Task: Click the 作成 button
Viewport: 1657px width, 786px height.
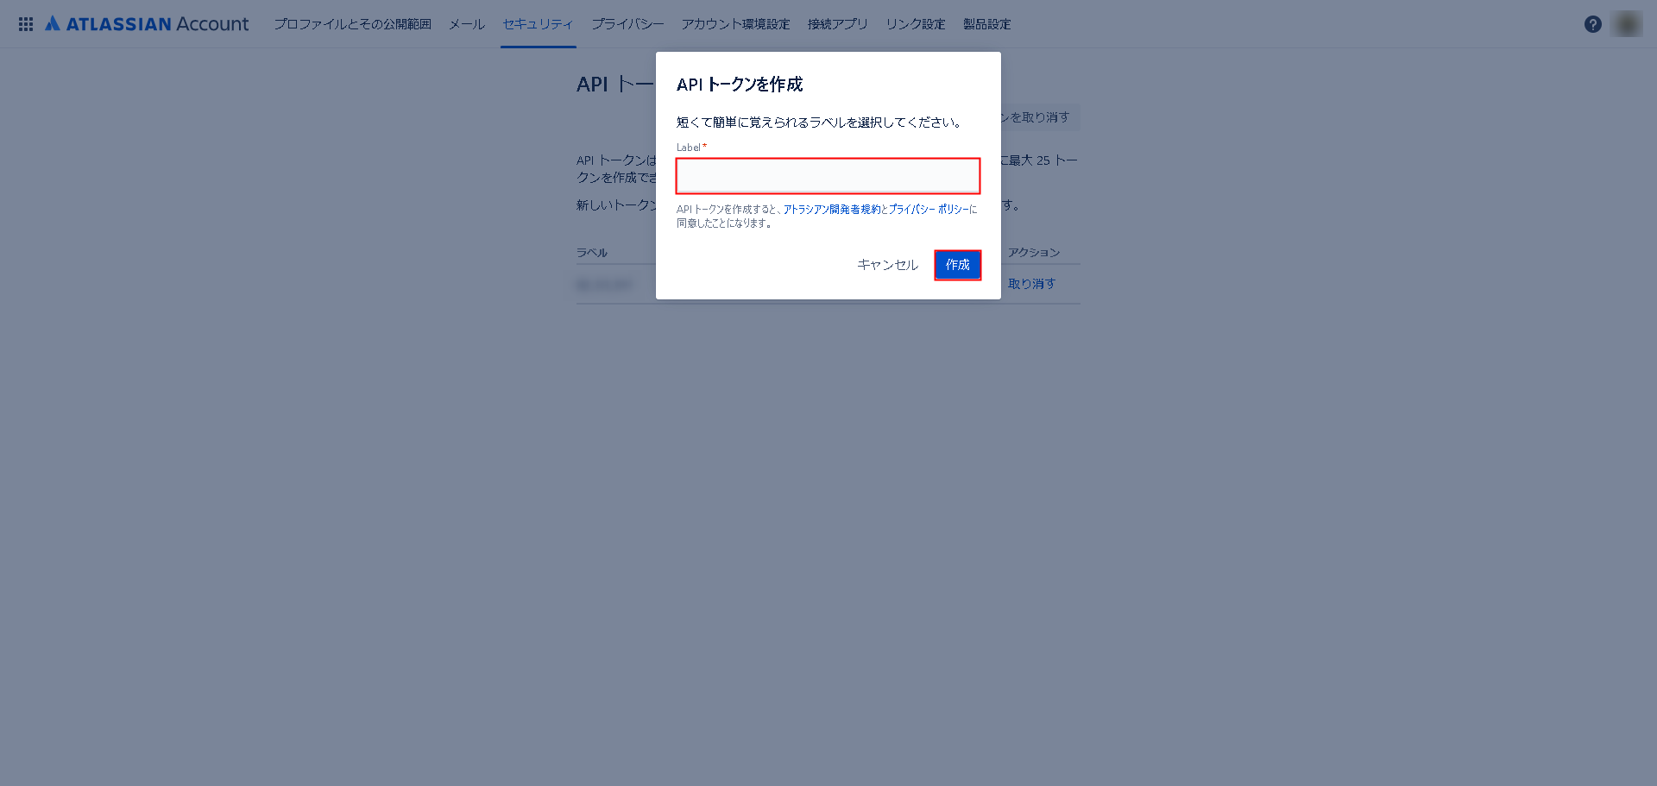Action: tap(958, 265)
